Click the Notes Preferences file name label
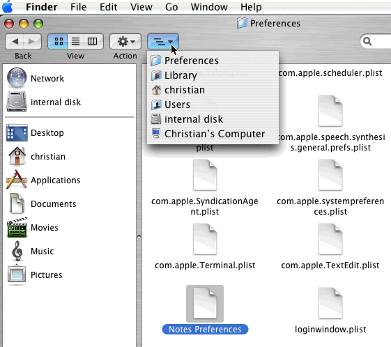Screen dimensions: 391x347 205,329
